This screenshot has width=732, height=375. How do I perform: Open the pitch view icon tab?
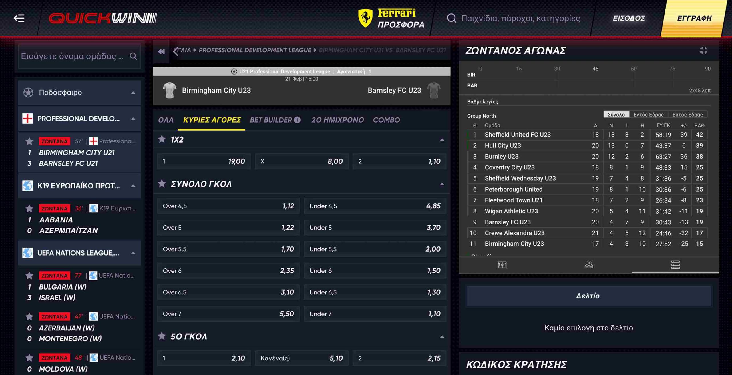point(502,265)
